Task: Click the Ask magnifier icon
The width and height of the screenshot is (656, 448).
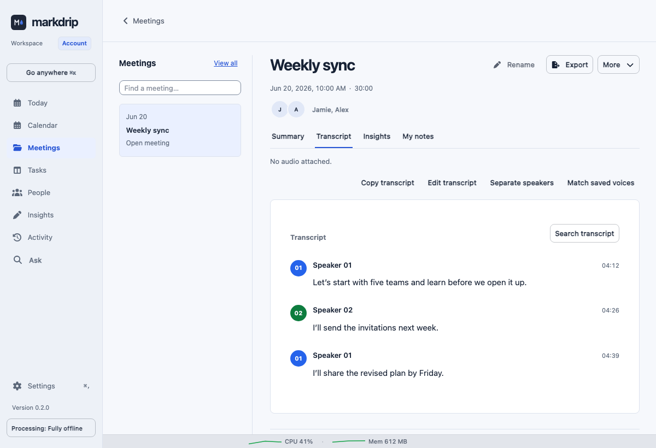Action: point(18,260)
